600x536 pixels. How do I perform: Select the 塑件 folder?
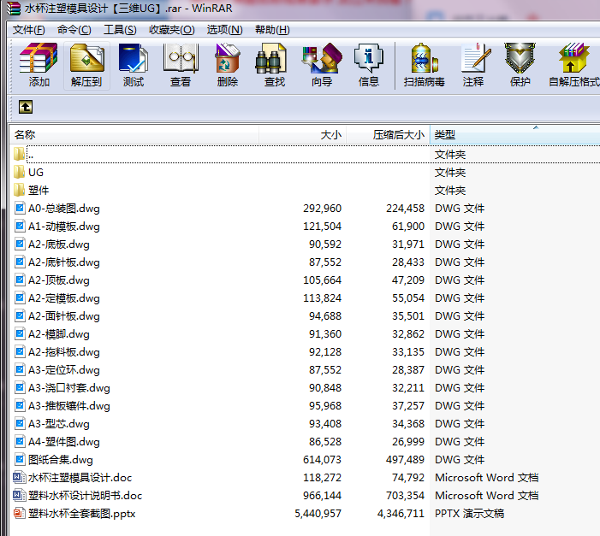[x=305, y=191]
